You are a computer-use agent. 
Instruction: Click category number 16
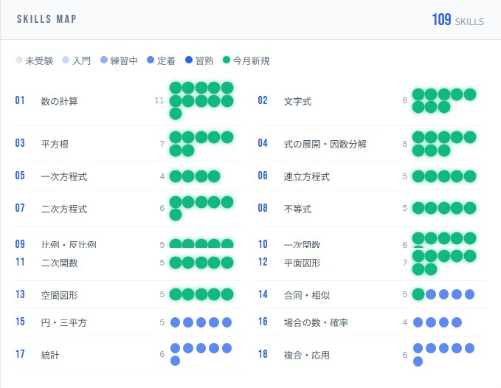coord(263,322)
